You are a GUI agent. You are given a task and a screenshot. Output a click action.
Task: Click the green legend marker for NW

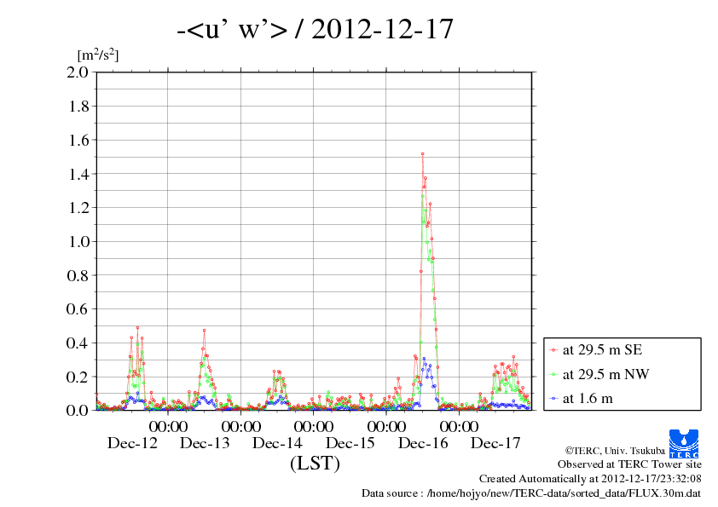coord(553,374)
